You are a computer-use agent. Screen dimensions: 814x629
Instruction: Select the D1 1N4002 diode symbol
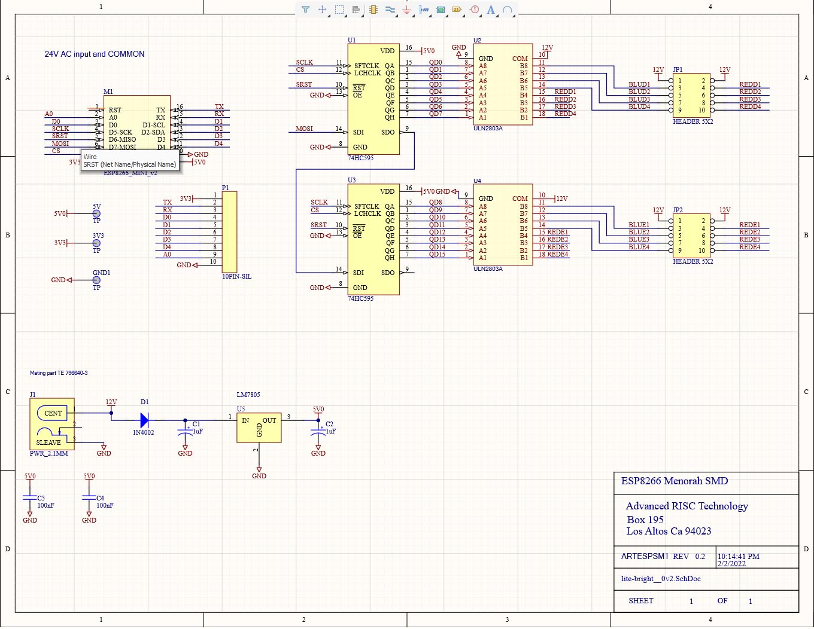144,420
